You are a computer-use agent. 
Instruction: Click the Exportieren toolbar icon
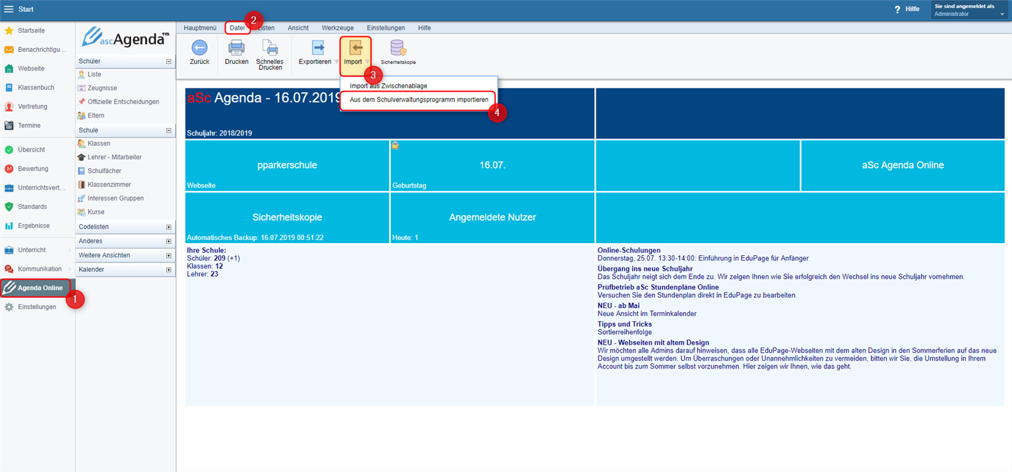pyautogui.click(x=318, y=47)
